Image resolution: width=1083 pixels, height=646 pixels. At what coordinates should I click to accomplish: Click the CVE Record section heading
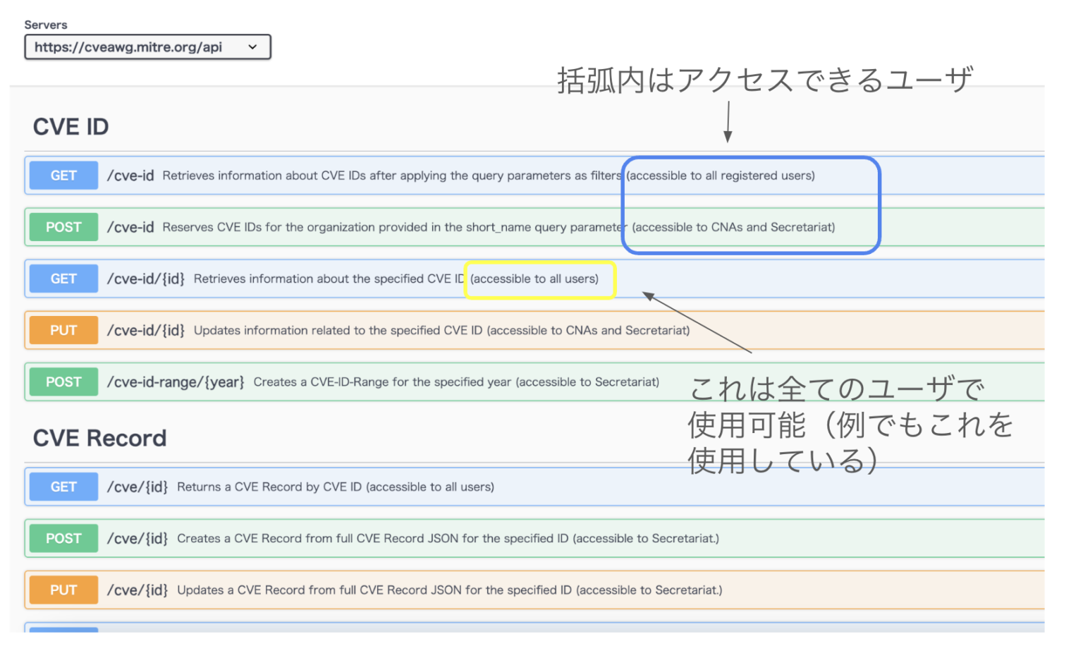(x=99, y=438)
